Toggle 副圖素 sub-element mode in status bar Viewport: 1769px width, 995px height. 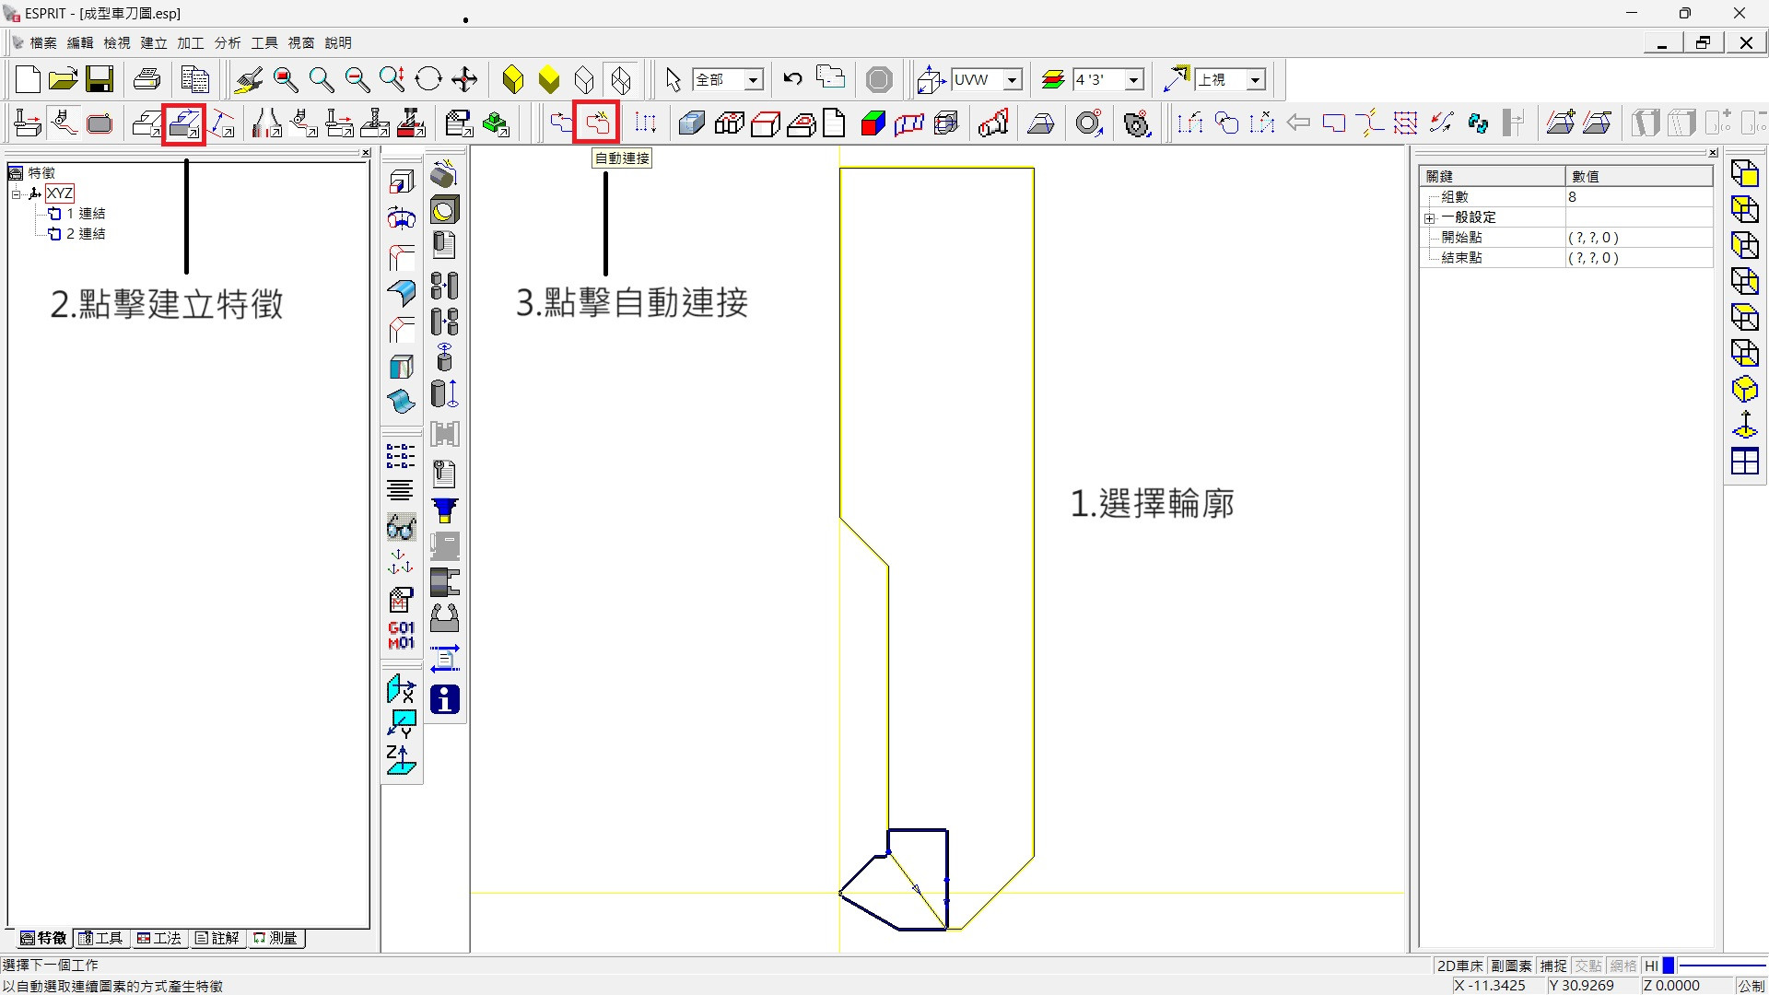click(x=1511, y=966)
